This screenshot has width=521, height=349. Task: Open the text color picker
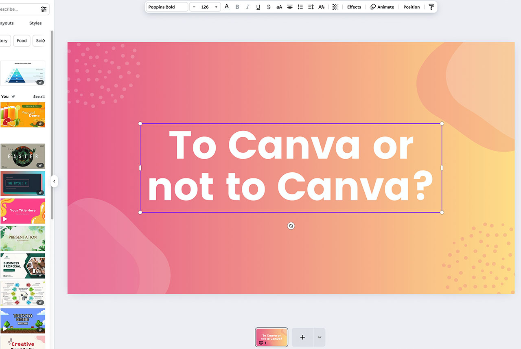coord(227,7)
